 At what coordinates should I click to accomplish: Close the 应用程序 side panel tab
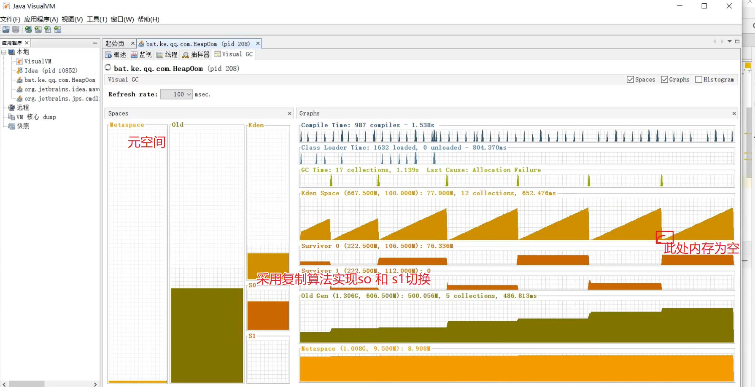tap(27, 43)
